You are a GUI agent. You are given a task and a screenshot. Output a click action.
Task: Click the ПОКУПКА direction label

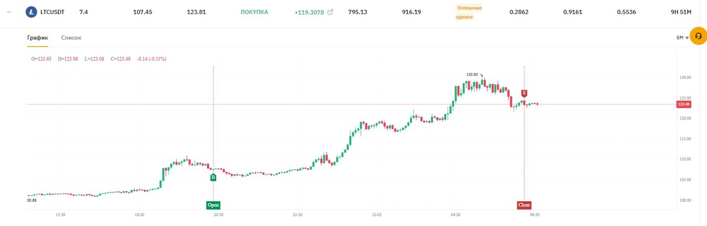tap(254, 12)
